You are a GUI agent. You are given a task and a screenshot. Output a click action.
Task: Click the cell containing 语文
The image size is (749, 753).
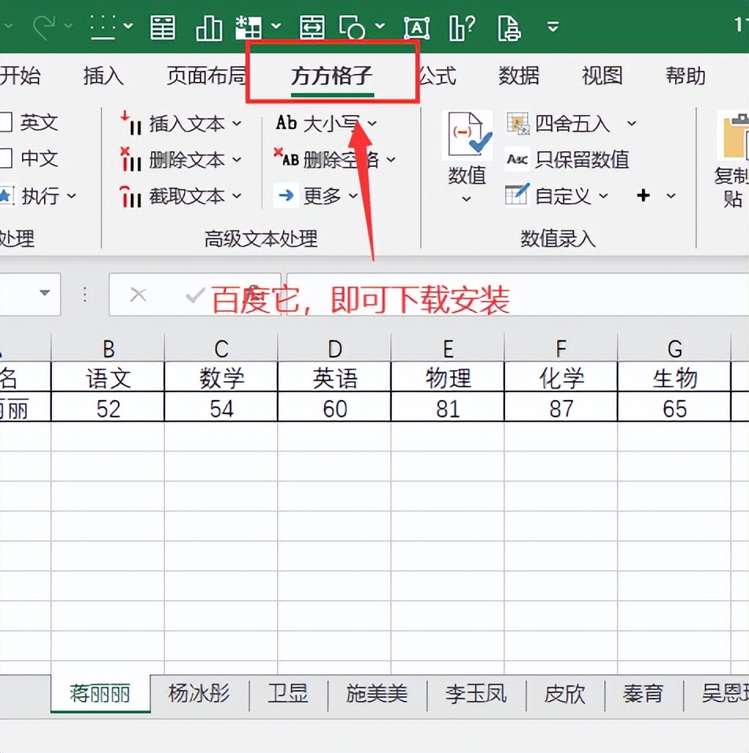tap(108, 377)
